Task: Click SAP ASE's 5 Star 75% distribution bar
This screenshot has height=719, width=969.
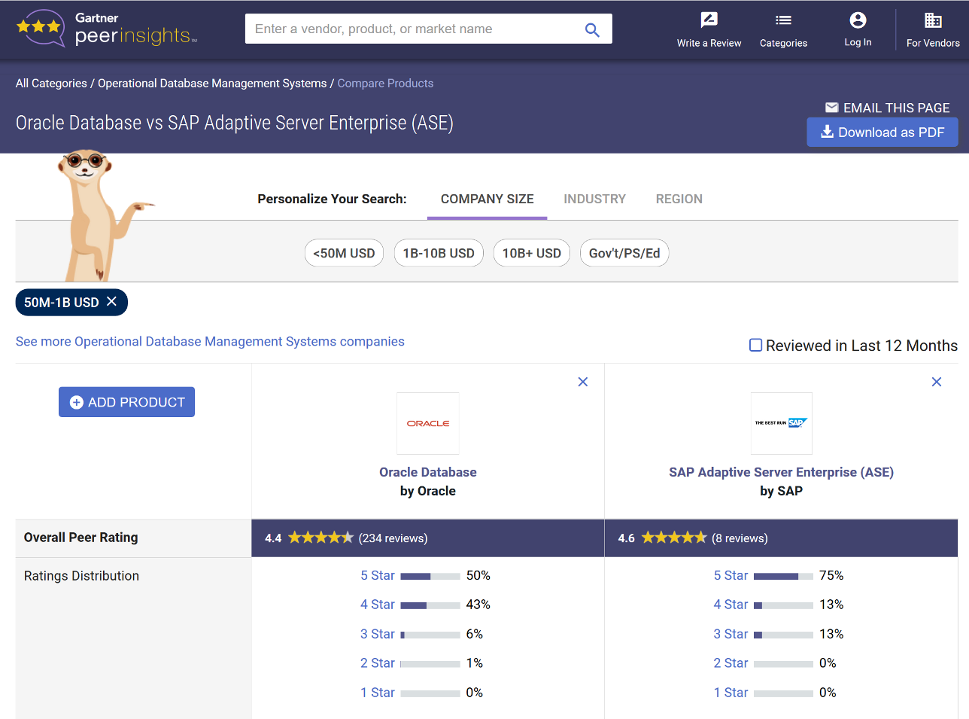Action: pyautogui.click(x=784, y=576)
